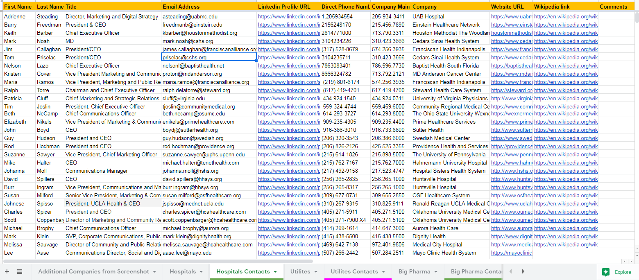Open the Explore panel button

pos(617,272)
